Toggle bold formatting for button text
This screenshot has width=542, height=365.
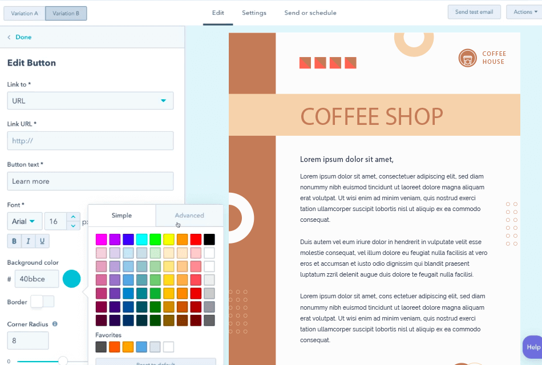[14, 241]
